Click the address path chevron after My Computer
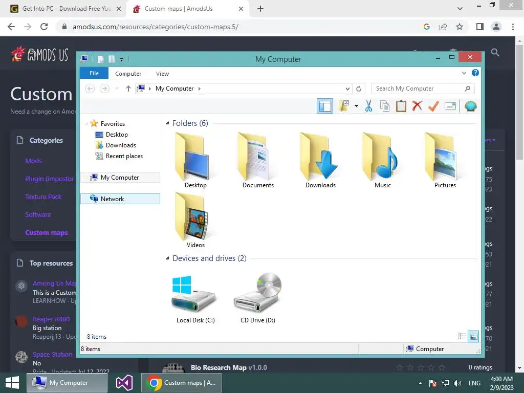This screenshot has height=393, width=524. (200, 89)
